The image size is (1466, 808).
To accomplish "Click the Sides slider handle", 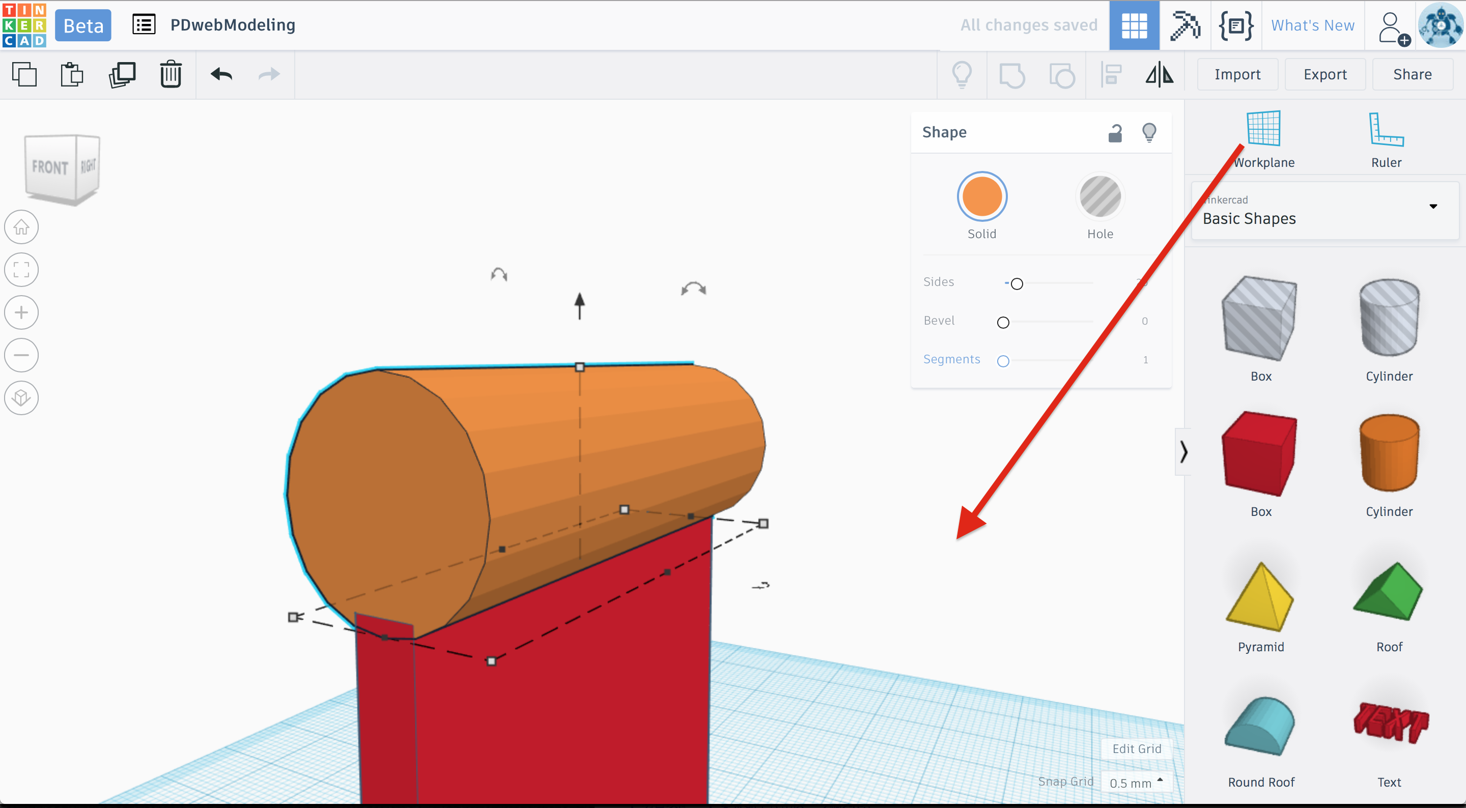I will coord(1017,283).
